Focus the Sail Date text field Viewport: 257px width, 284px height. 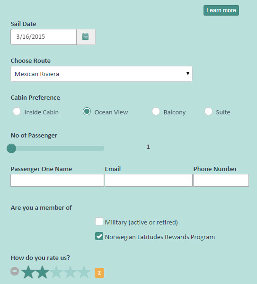(x=44, y=37)
